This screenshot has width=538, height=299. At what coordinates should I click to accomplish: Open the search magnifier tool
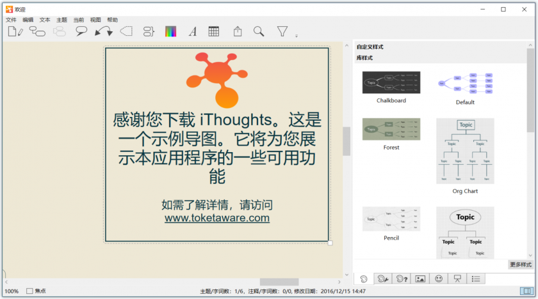(x=259, y=31)
